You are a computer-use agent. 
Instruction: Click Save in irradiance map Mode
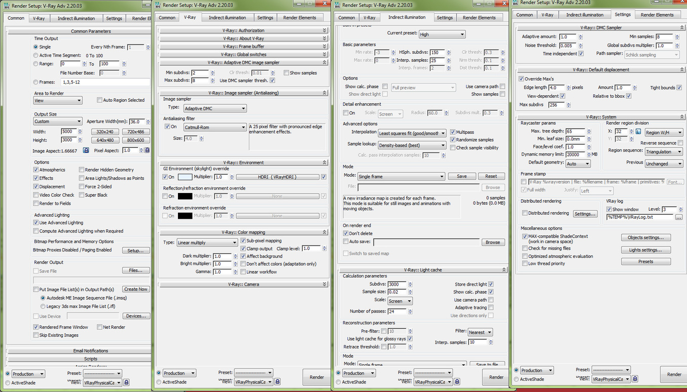(461, 176)
